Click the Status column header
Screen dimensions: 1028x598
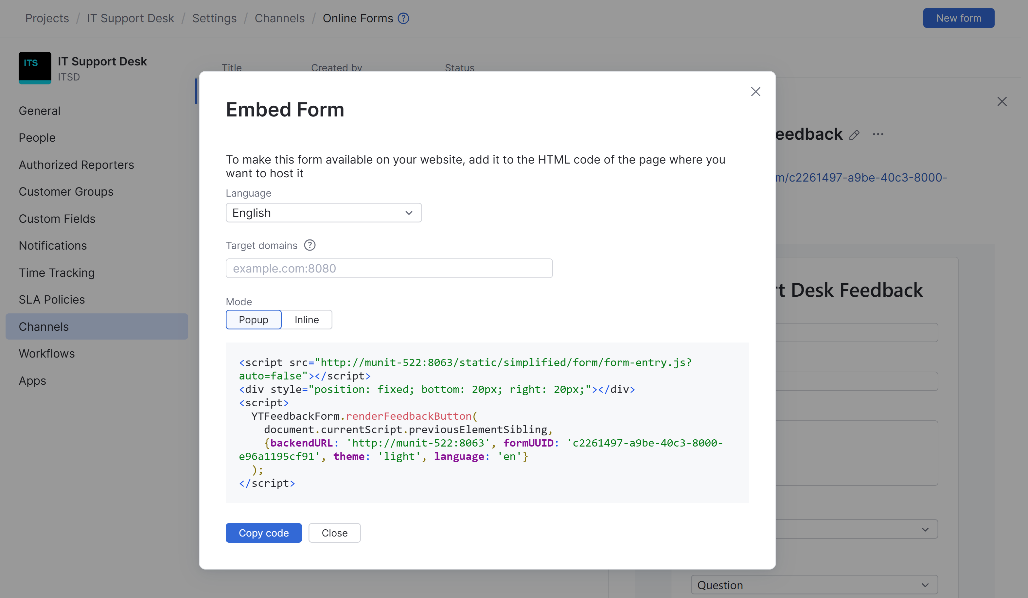coord(460,68)
